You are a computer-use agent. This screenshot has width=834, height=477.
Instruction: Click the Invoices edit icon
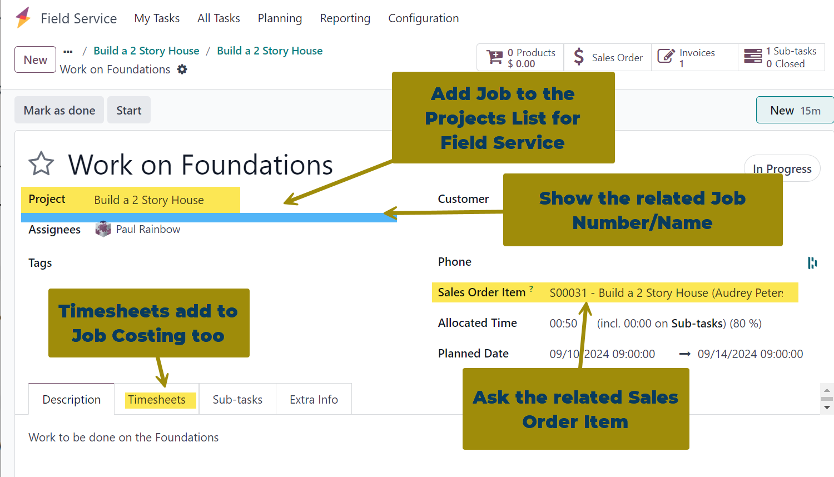coord(666,57)
